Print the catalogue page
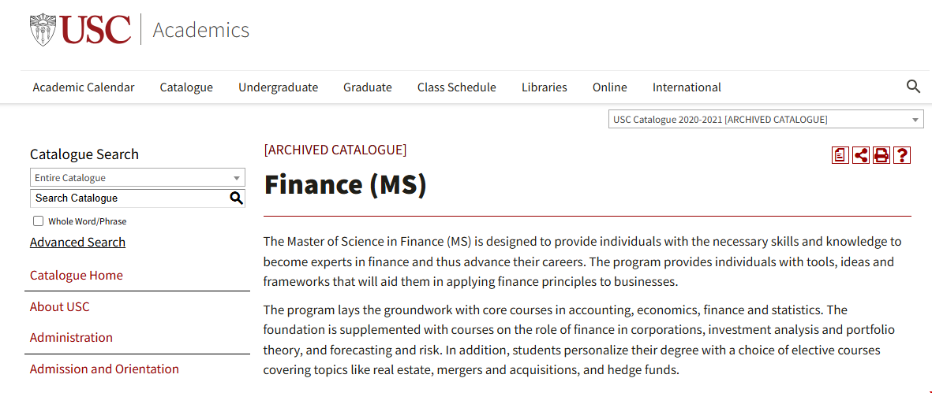This screenshot has width=932, height=393. pos(881,155)
